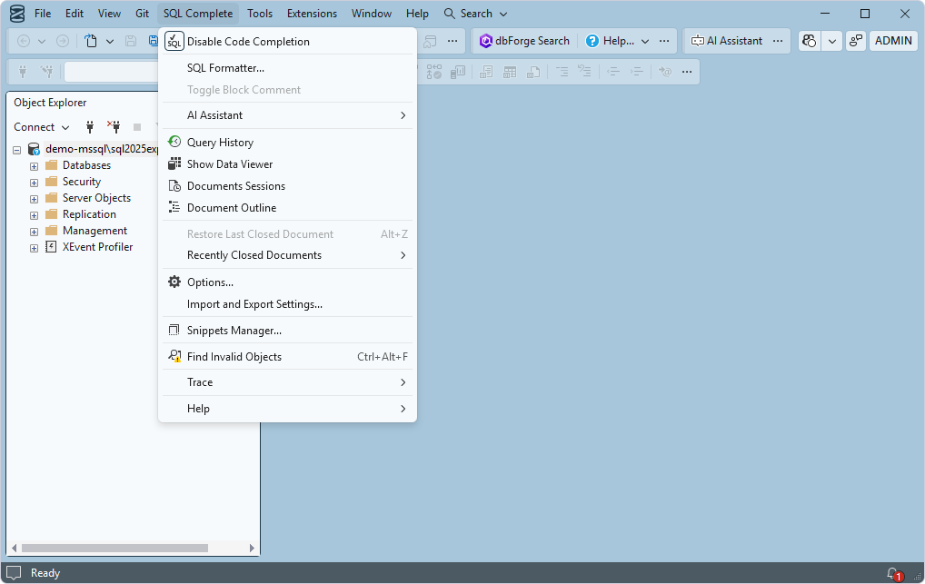The width and height of the screenshot is (925, 584).
Task: Expand the Replication folder
Action: [x=35, y=215]
